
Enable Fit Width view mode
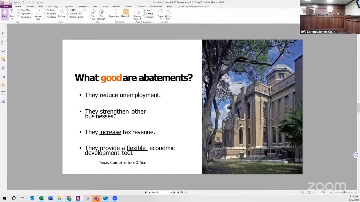[x=51, y=13]
